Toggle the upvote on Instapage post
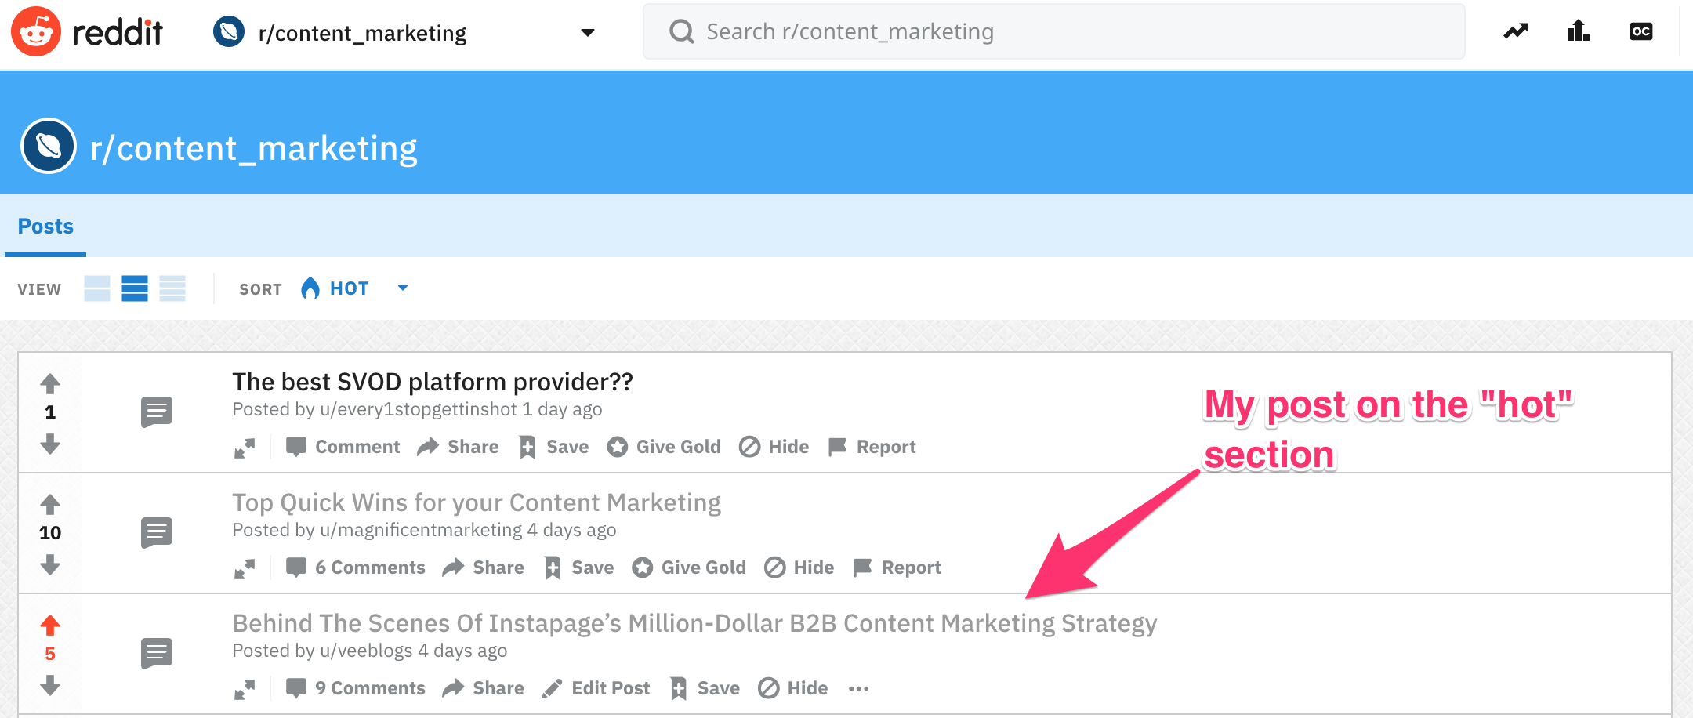This screenshot has height=718, width=1693. pyautogui.click(x=50, y=626)
